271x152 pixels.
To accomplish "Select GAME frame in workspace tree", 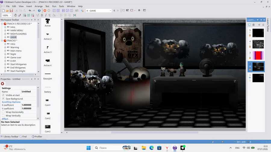I will 14,37.
